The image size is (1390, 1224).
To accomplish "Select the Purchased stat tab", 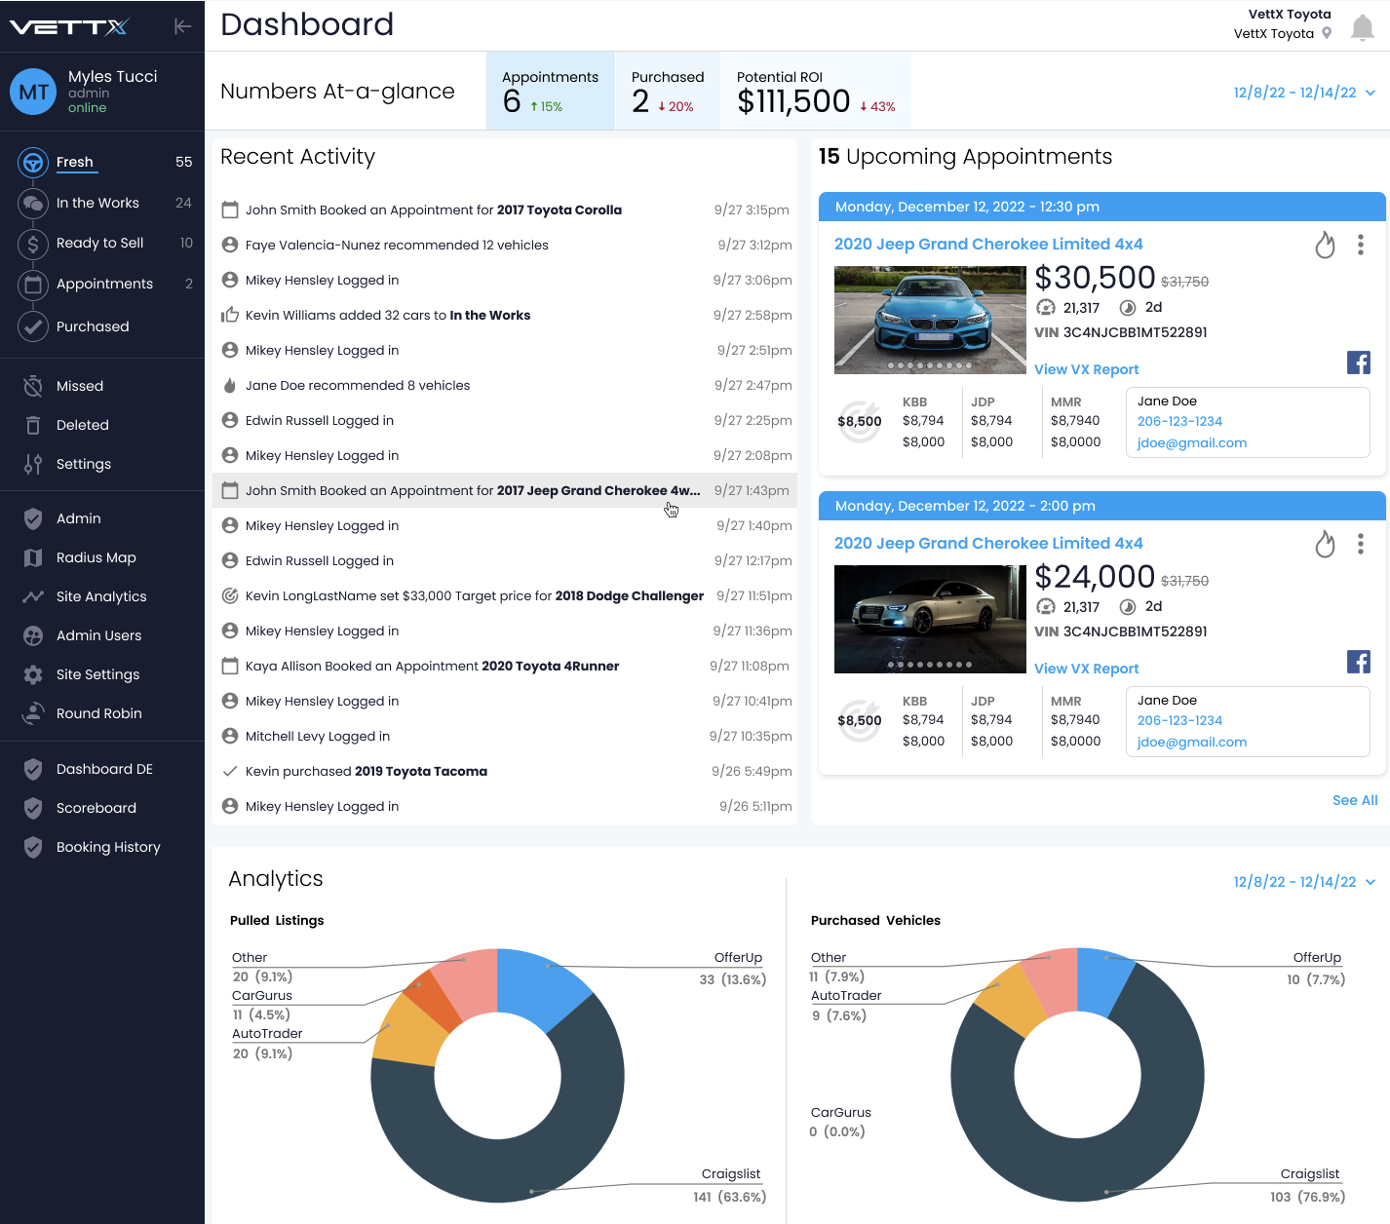I will [x=668, y=91].
